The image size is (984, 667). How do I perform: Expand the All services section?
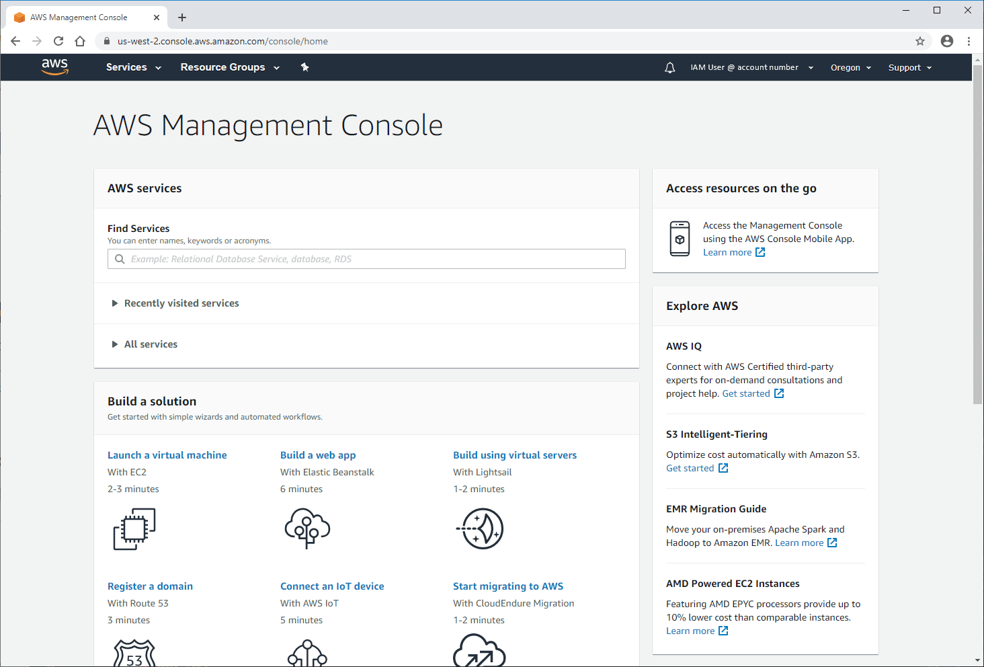[145, 344]
